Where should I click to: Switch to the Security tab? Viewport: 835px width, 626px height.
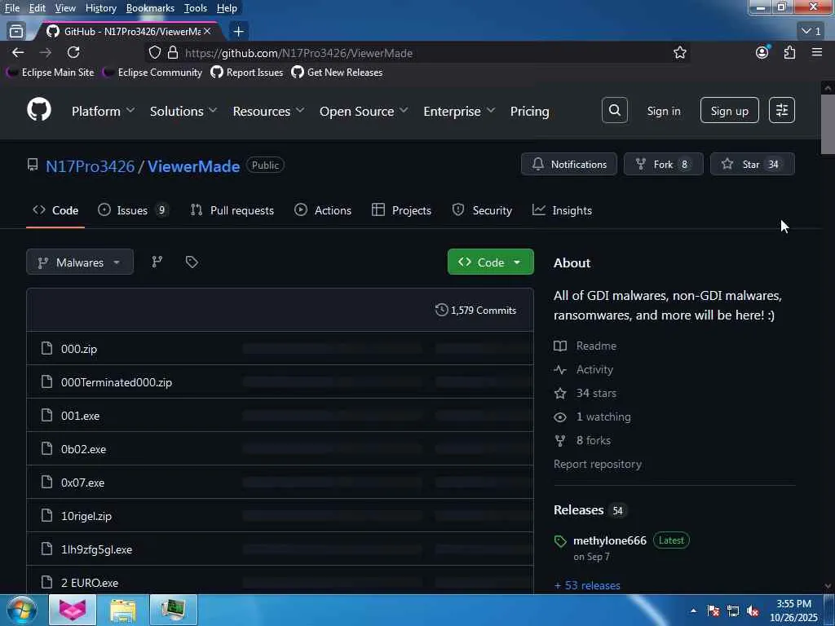click(482, 210)
